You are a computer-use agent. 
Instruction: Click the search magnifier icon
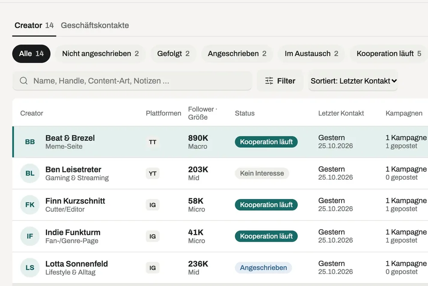click(24, 81)
